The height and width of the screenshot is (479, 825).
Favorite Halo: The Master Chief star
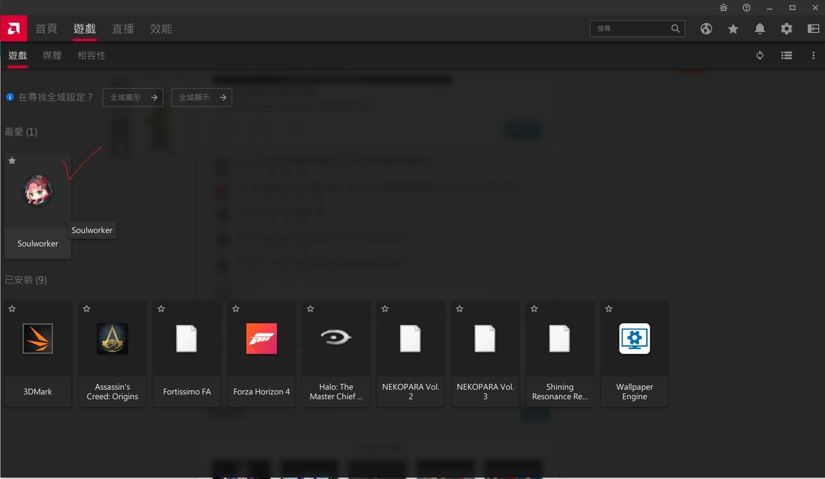point(310,309)
